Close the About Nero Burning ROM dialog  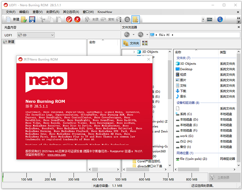tap(148, 59)
